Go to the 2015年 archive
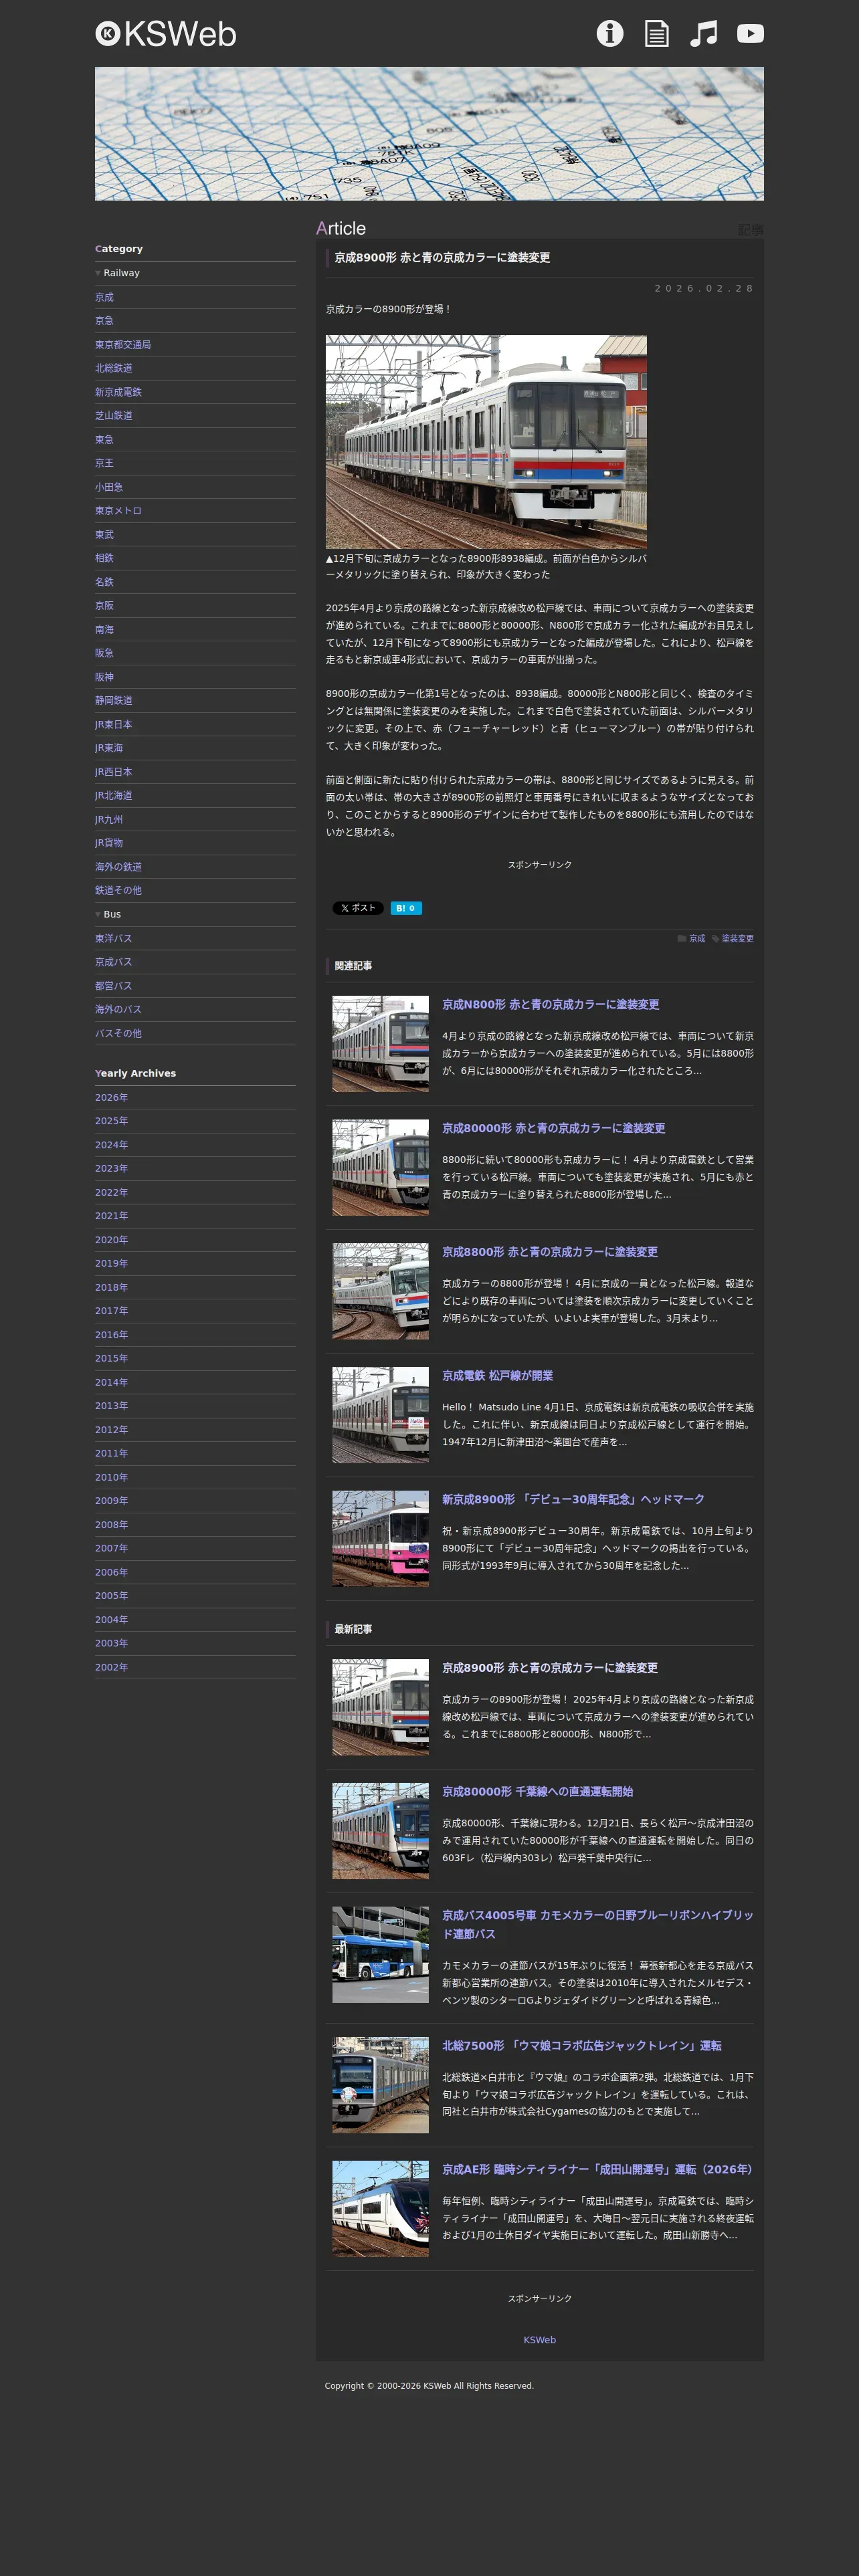 coord(112,1358)
